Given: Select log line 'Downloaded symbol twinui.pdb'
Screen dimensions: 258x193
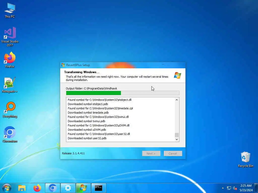Looking at the screenshot, I should [x=86, y=121].
